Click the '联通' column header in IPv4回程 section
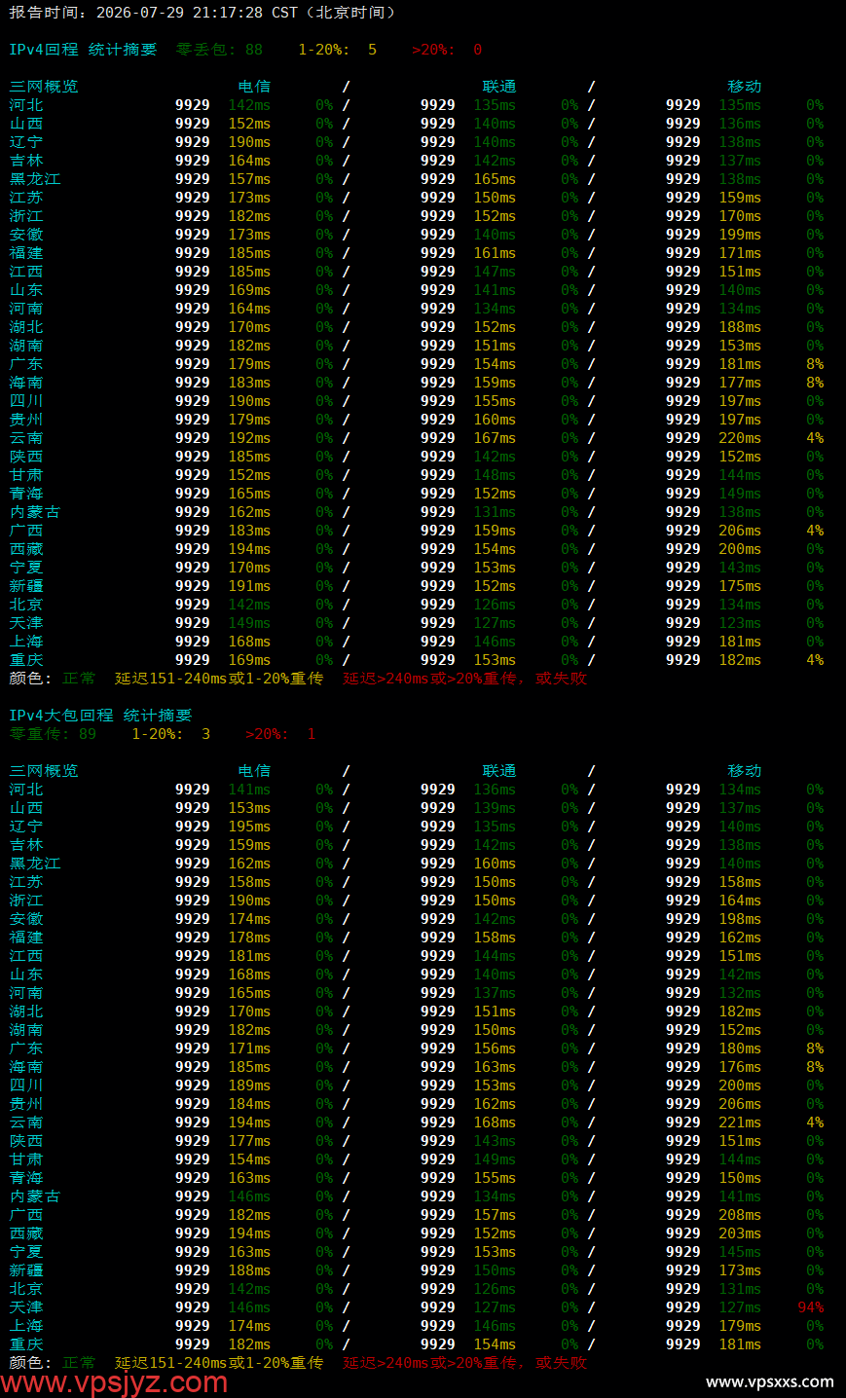846x1398 pixels. click(499, 87)
